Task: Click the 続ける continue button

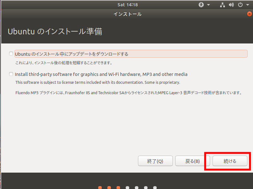Action: tap(230, 161)
